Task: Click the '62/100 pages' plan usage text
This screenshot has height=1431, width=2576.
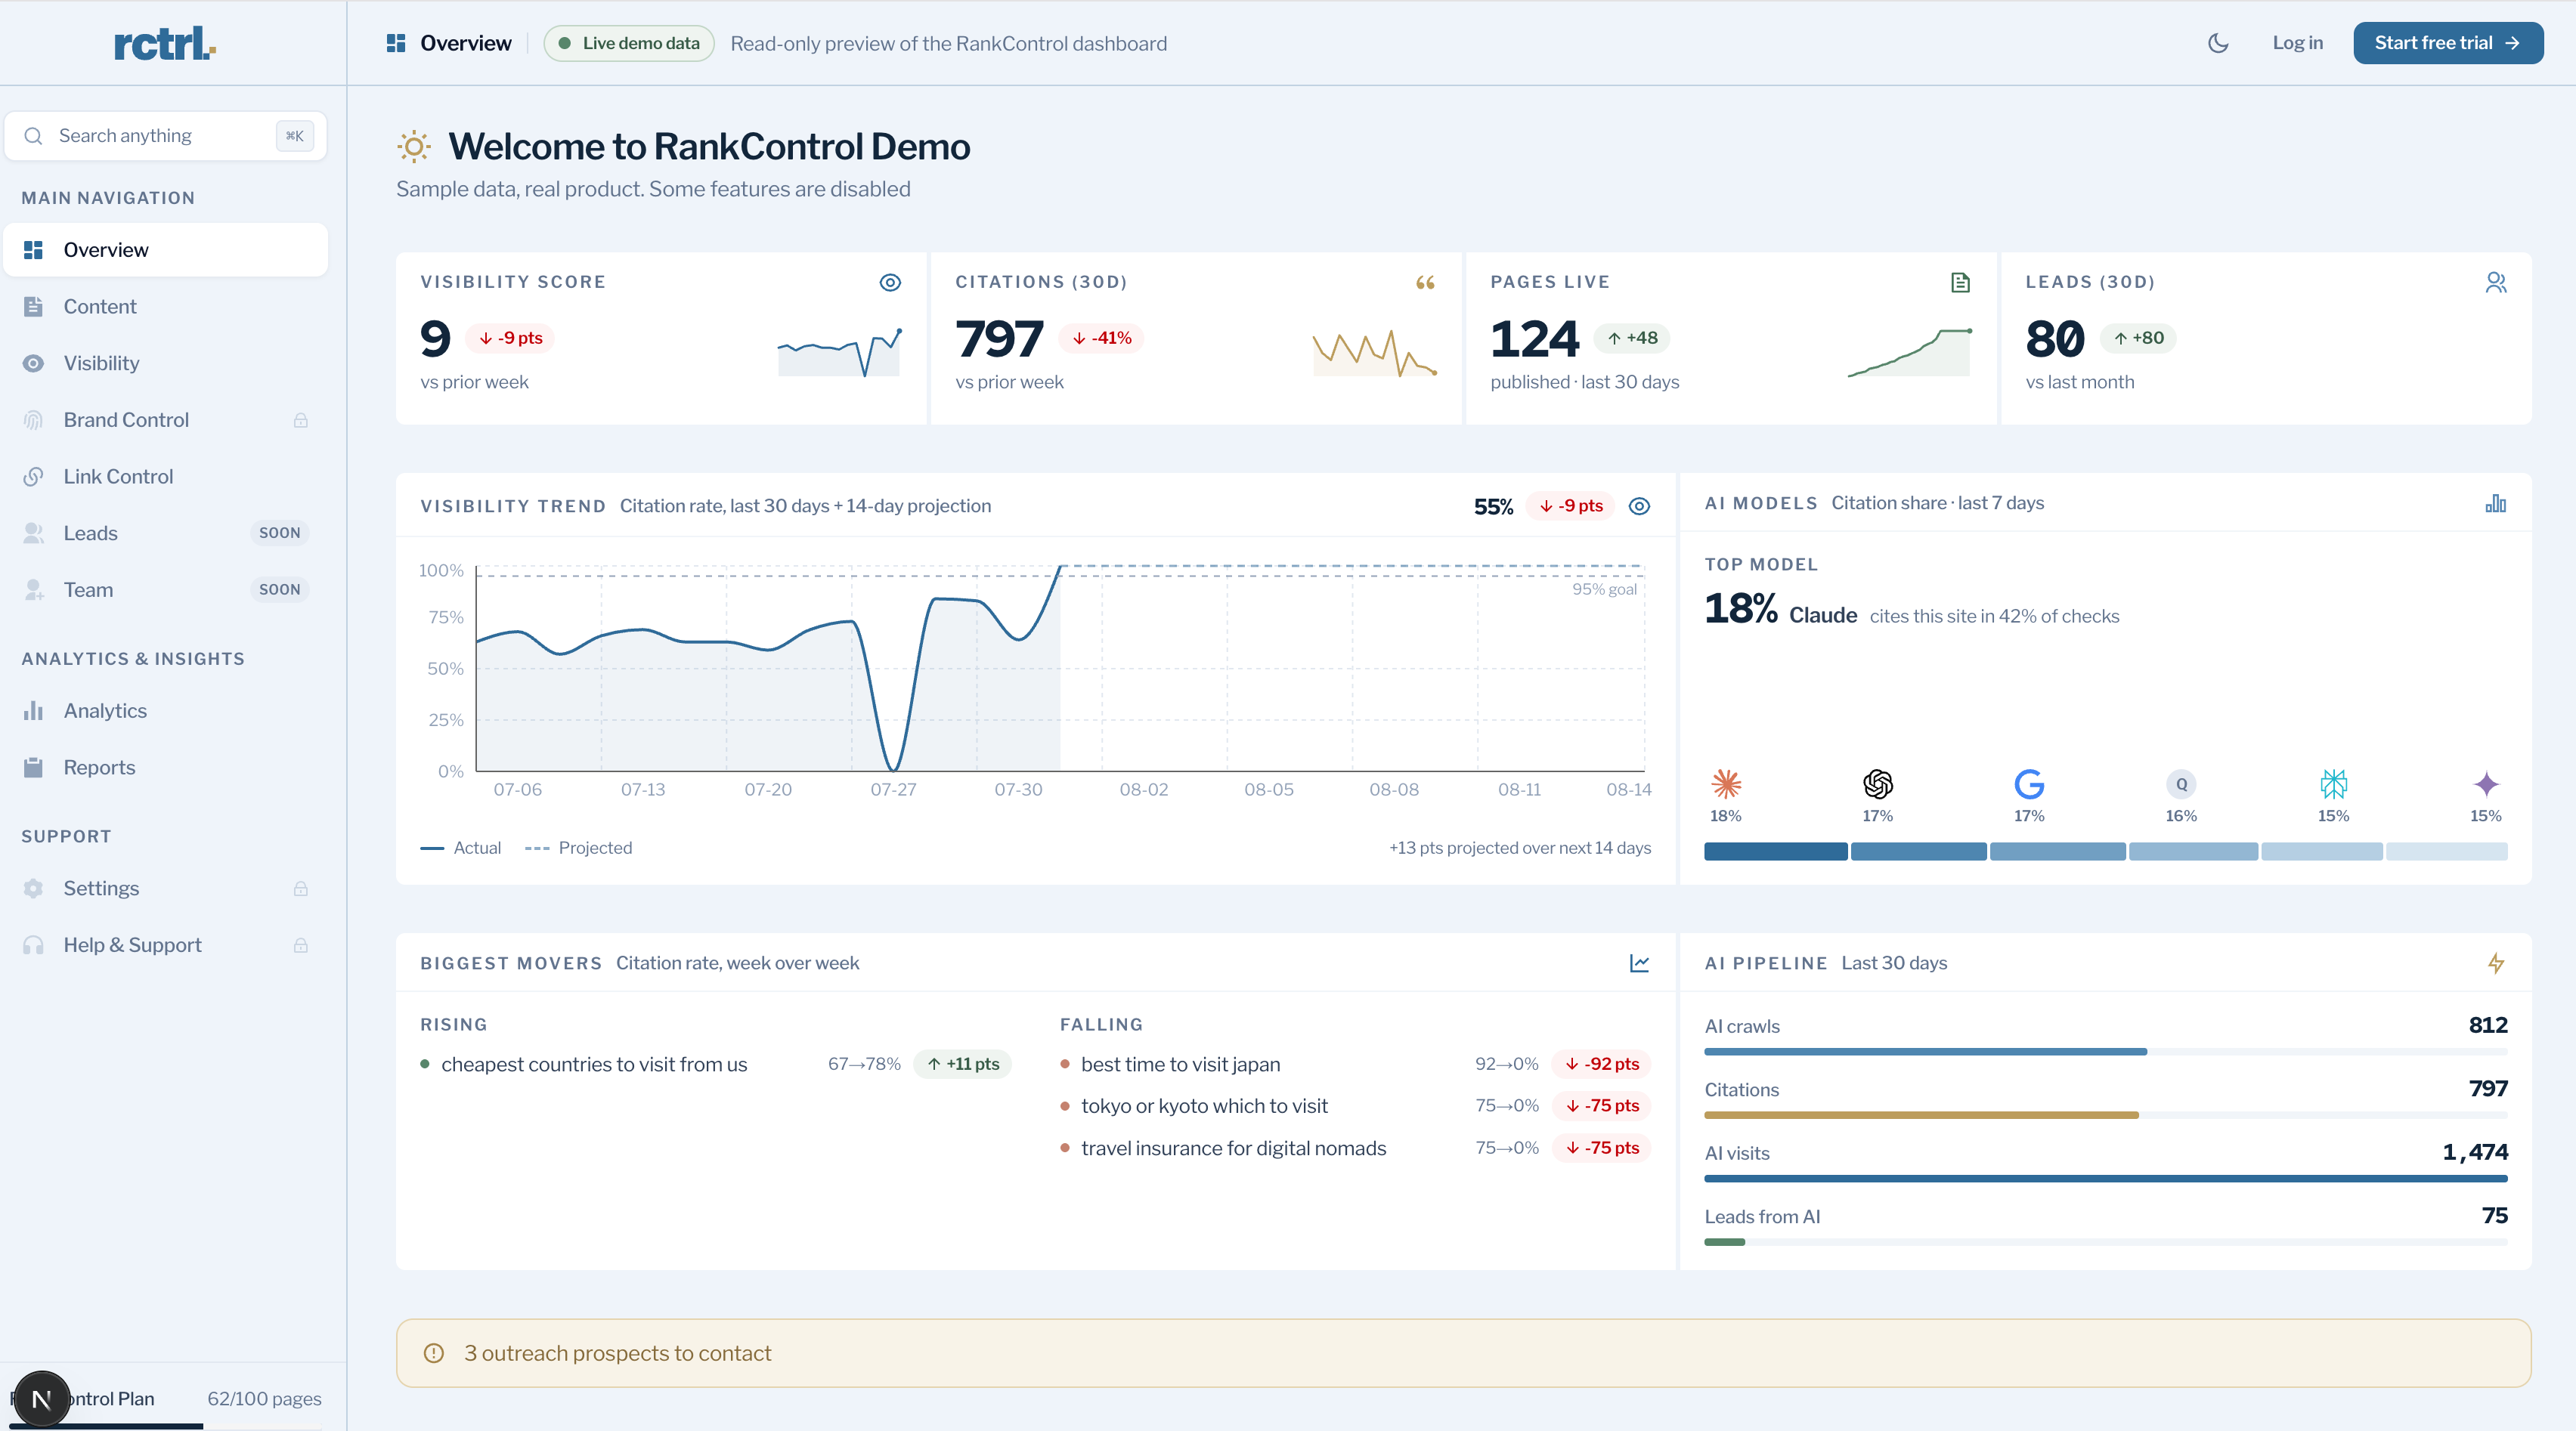Action: [264, 1399]
